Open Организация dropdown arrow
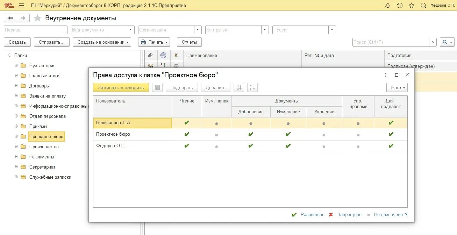Image resolution: width=457 pixels, height=235 pixels. click(198, 30)
